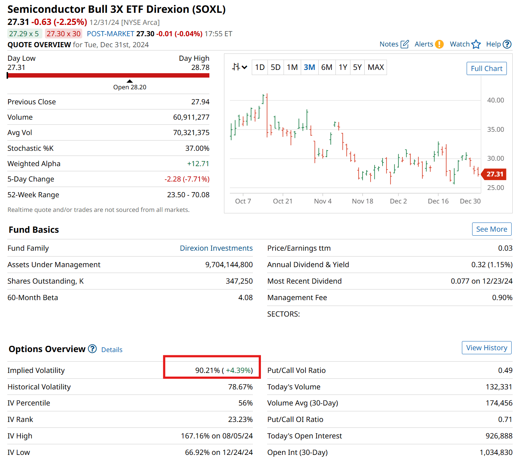Add SOXL to watchlist via star icon

tap(477, 44)
